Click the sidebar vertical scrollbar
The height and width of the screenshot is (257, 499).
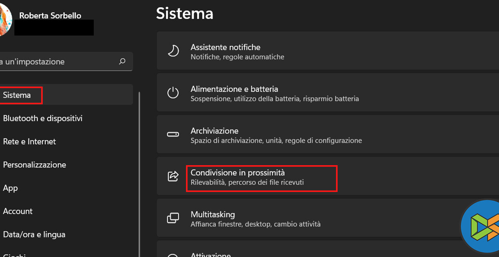139,170
